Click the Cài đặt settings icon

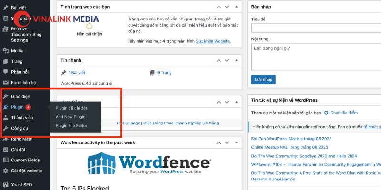pos(5,150)
